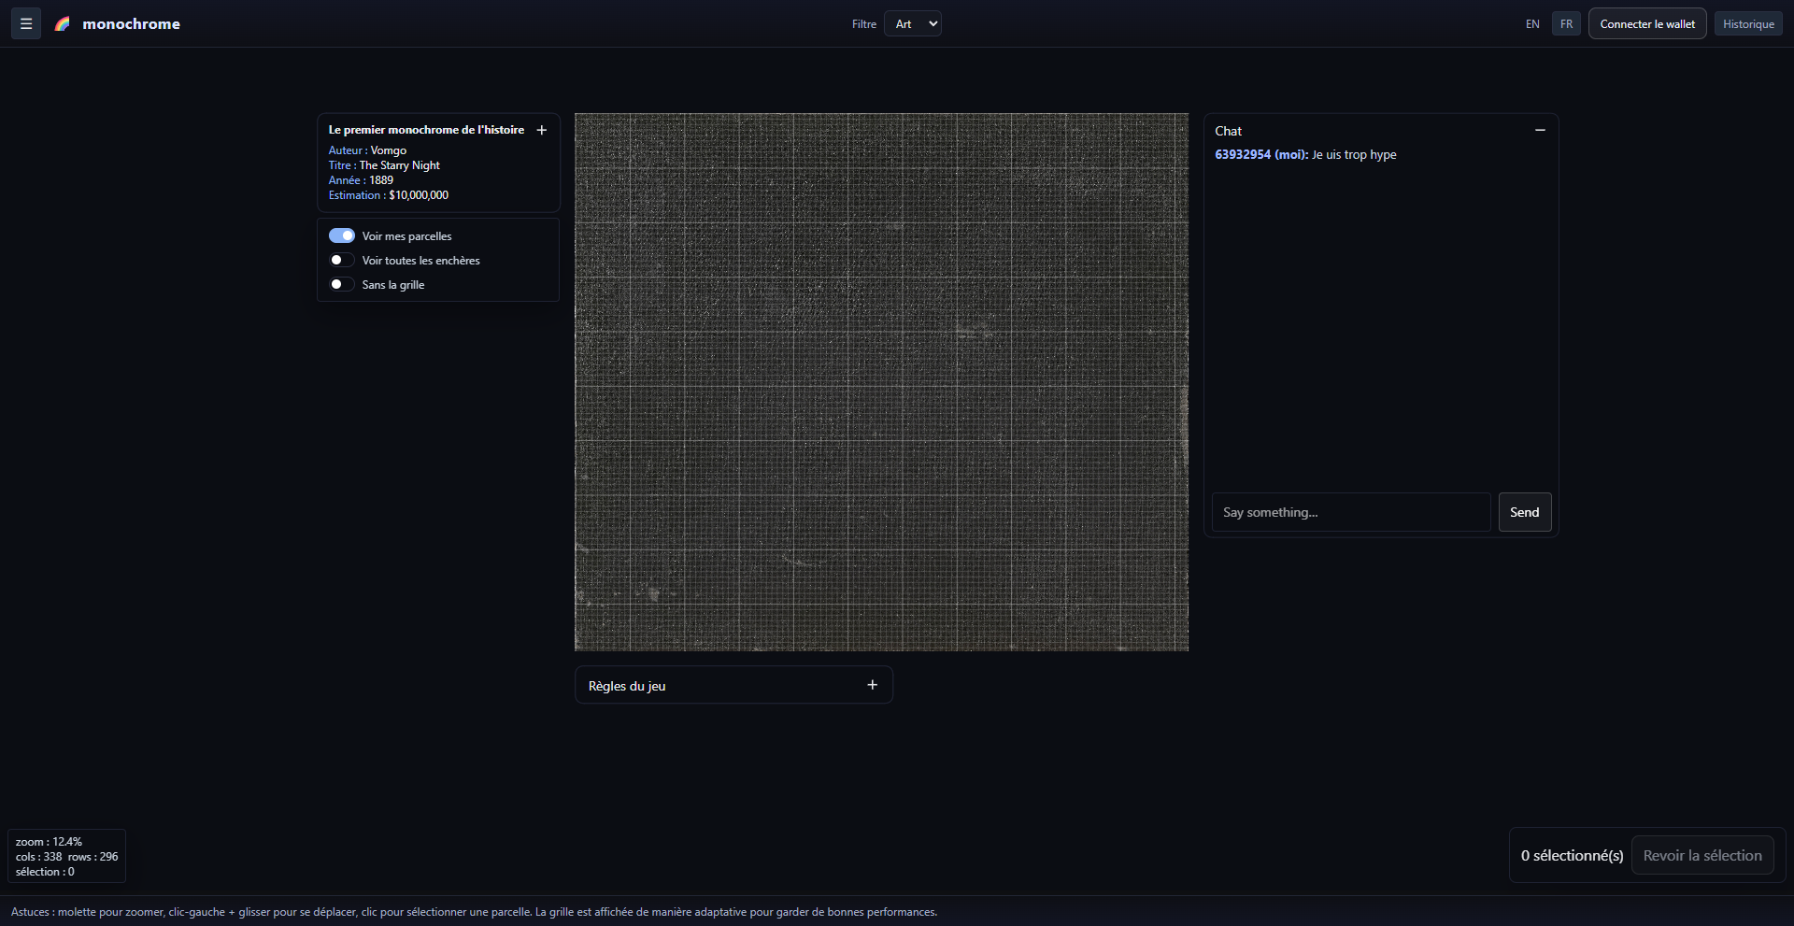The height and width of the screenshot is (926, 1794).
Task: Click Revoir la sélection
Action: point(1702,855)
